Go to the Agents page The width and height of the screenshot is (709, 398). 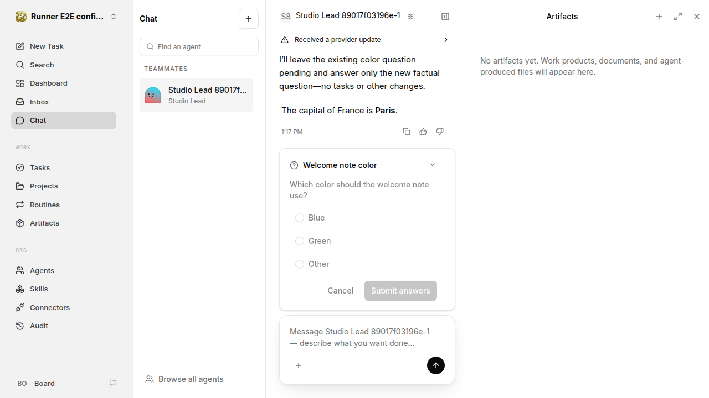pyautogui.click(x=64, y=270)
